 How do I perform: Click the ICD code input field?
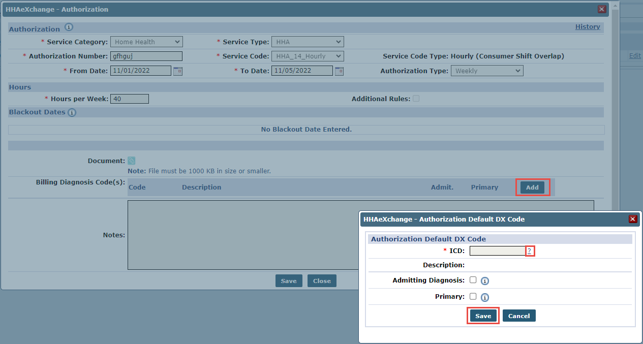(x=497, y=251)
